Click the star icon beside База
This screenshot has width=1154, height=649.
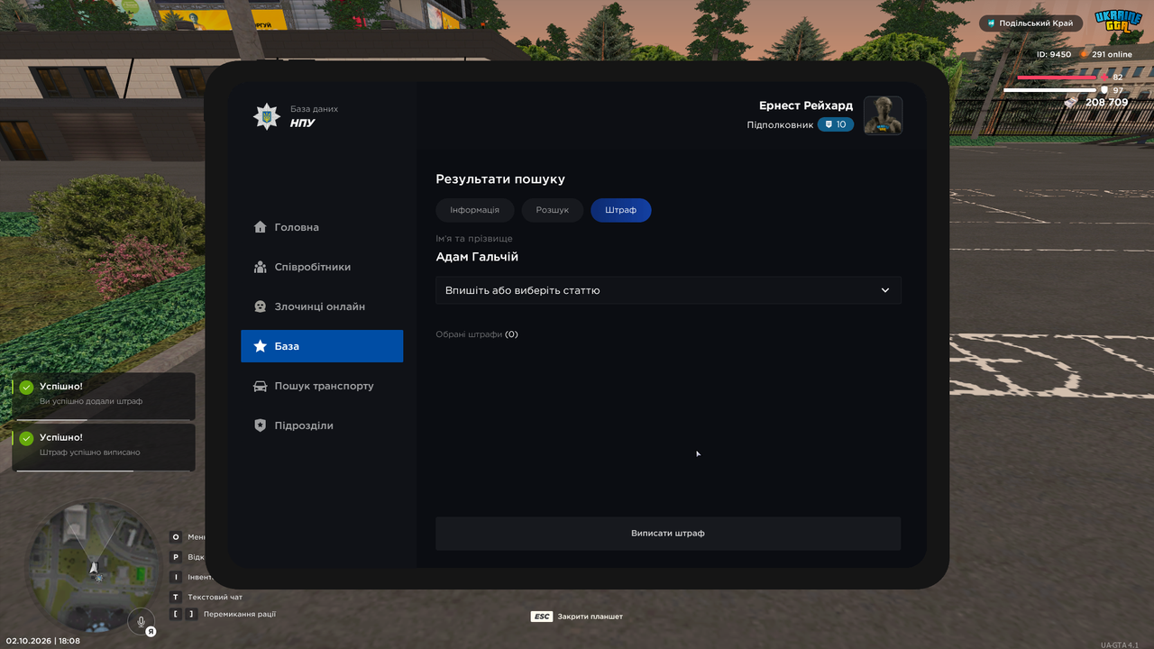[261, 346]
